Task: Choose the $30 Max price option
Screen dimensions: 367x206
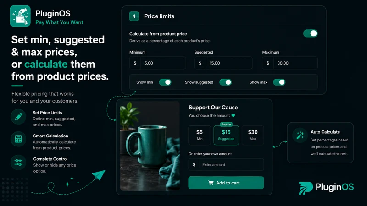Action: [253, 135]
